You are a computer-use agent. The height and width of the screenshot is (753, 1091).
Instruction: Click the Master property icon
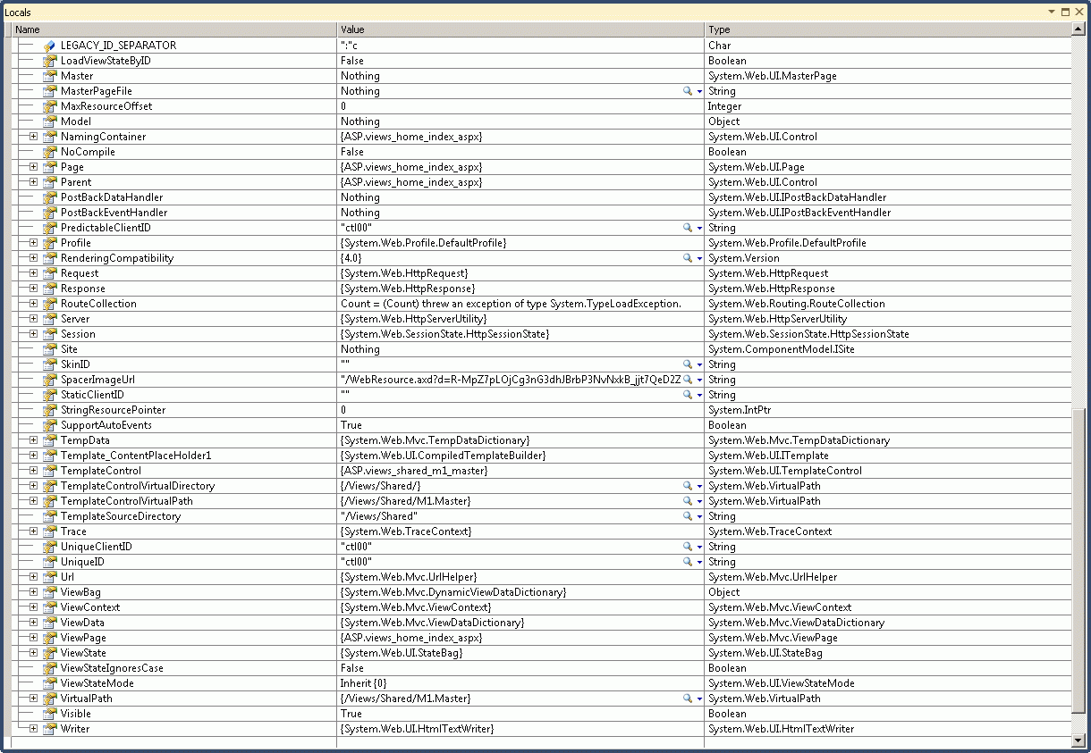tap(50, 76)
